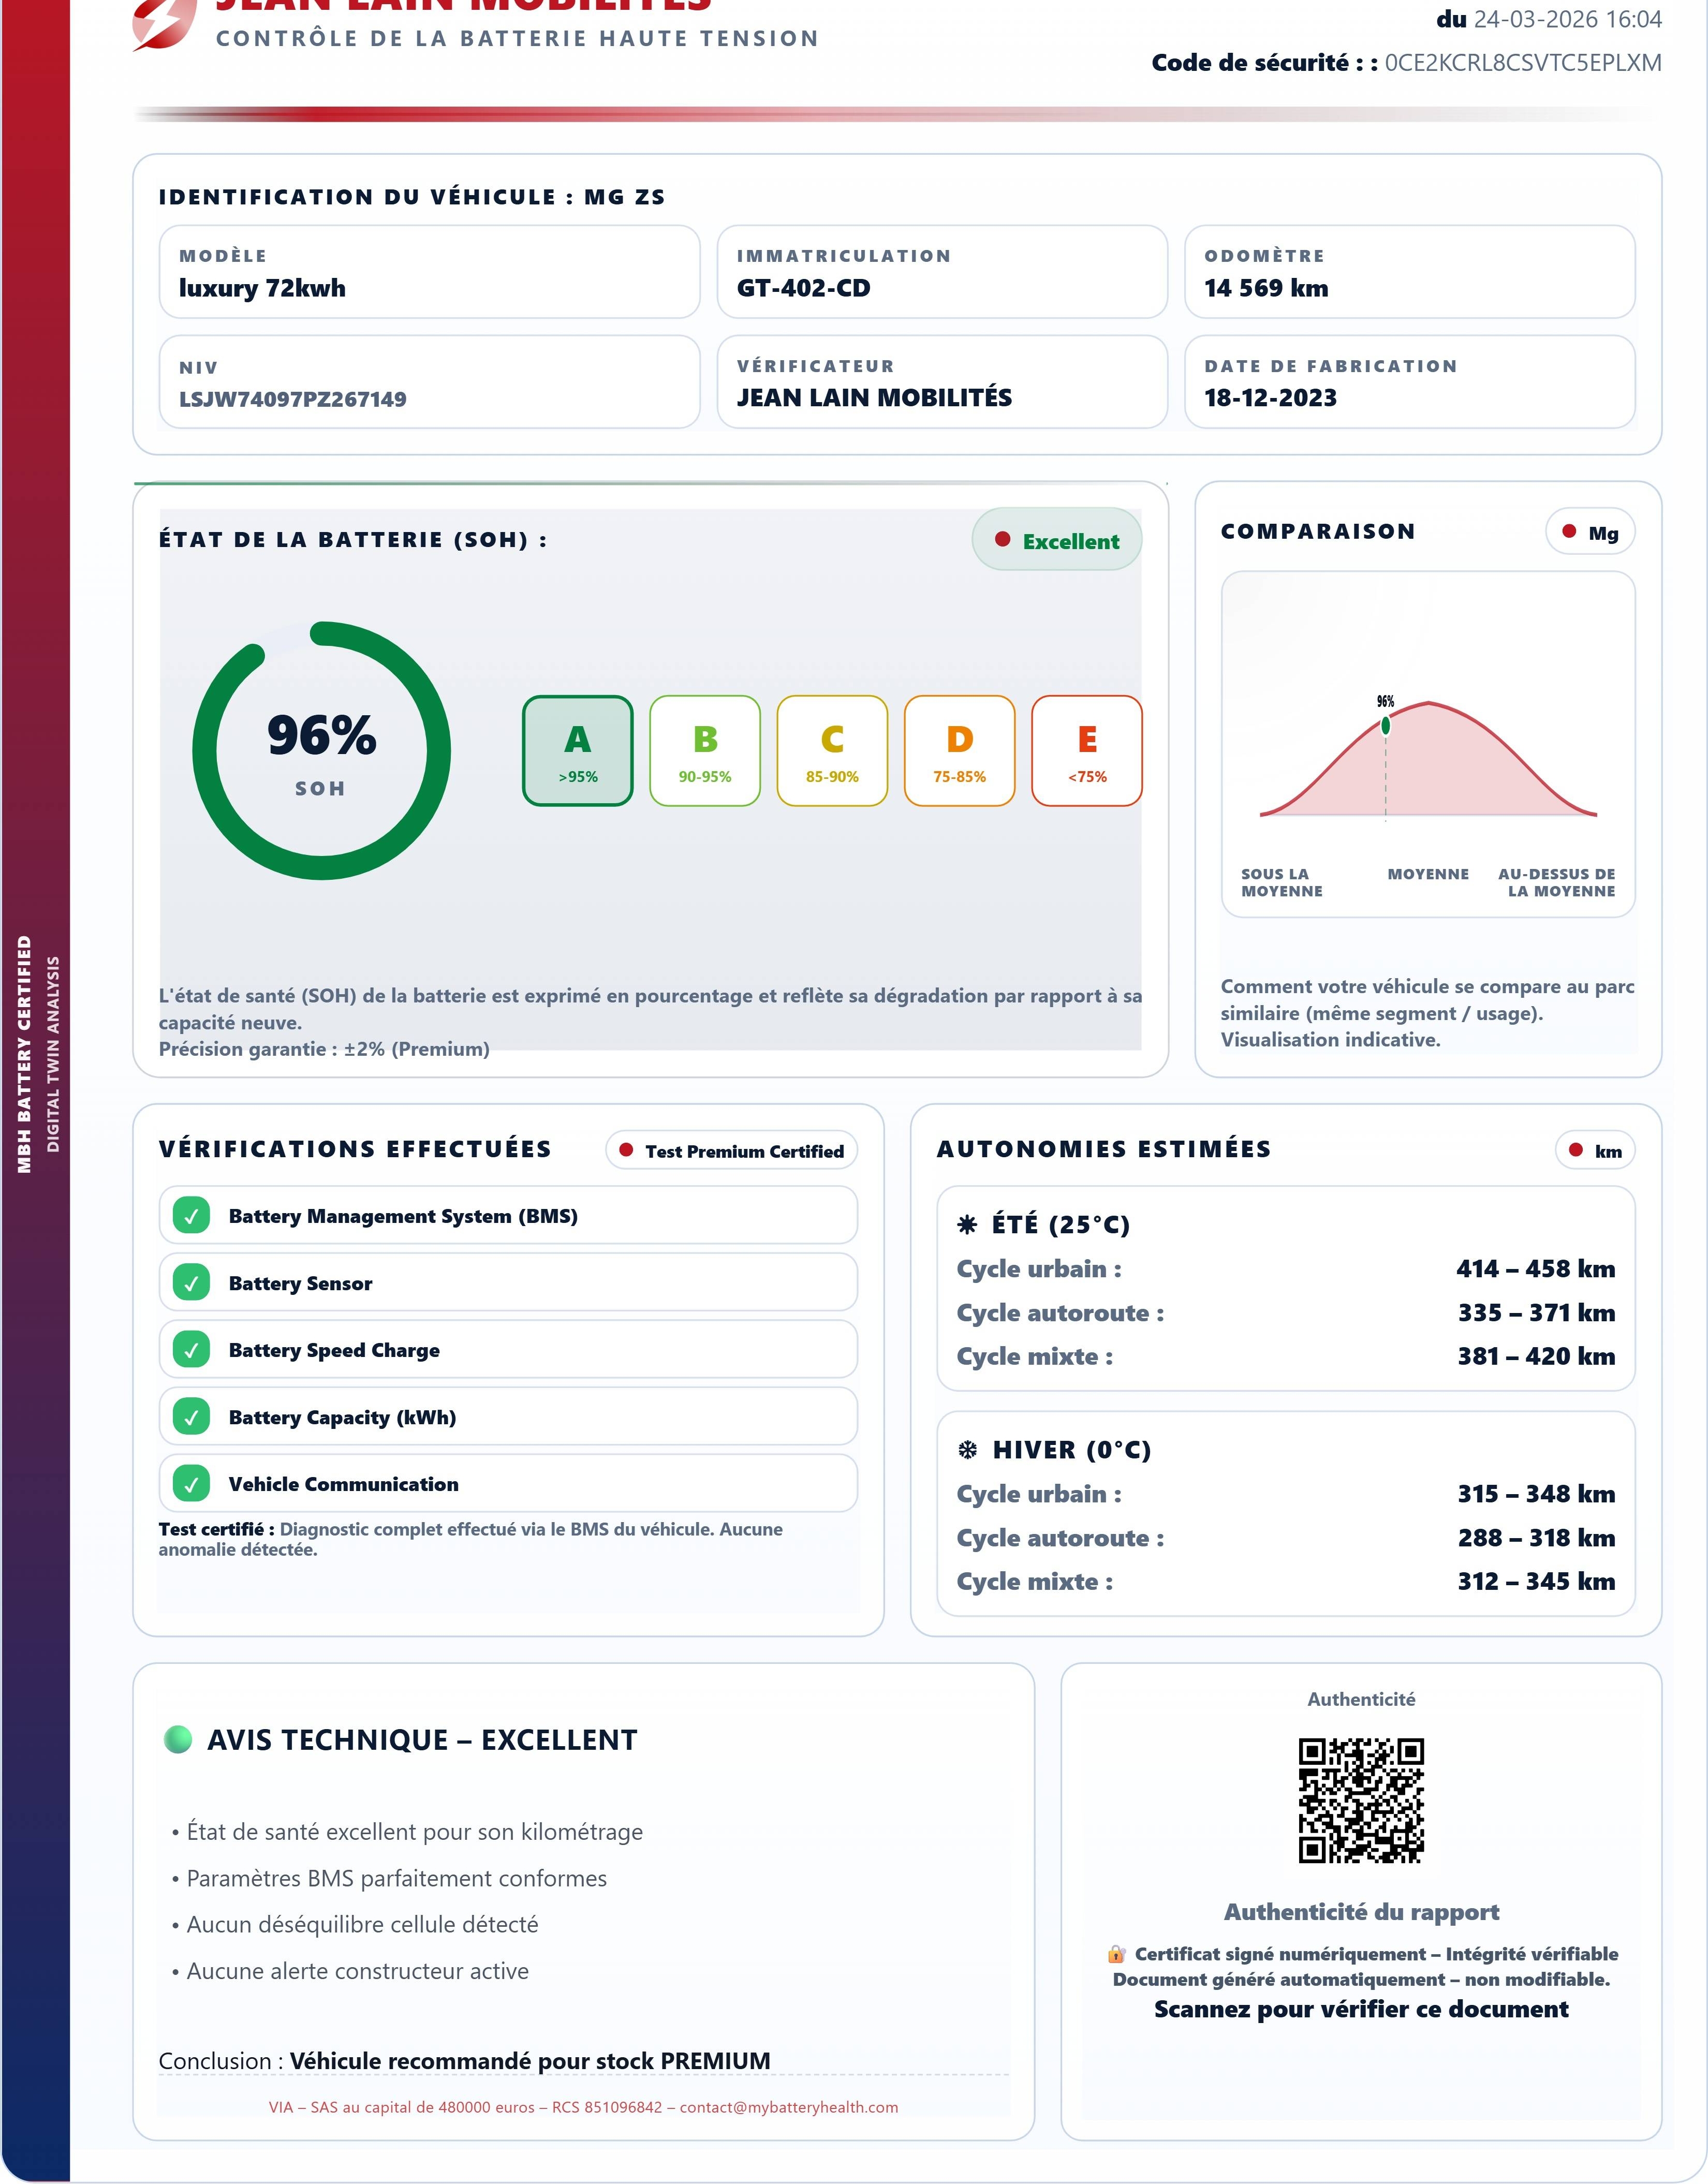Click the 96% marker on the comparison curve
The image size is (1708, 2184).
point(1385,726)
